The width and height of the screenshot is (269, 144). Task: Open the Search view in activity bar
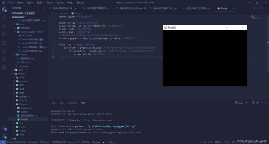click(4, 17)
